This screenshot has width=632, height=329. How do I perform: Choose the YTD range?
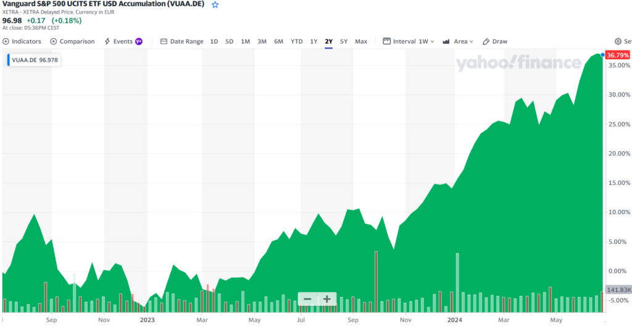click(297, 41)
